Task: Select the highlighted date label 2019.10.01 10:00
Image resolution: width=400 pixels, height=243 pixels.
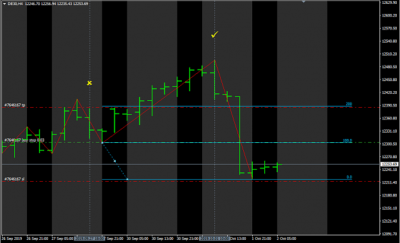Action: click(215, 239)
